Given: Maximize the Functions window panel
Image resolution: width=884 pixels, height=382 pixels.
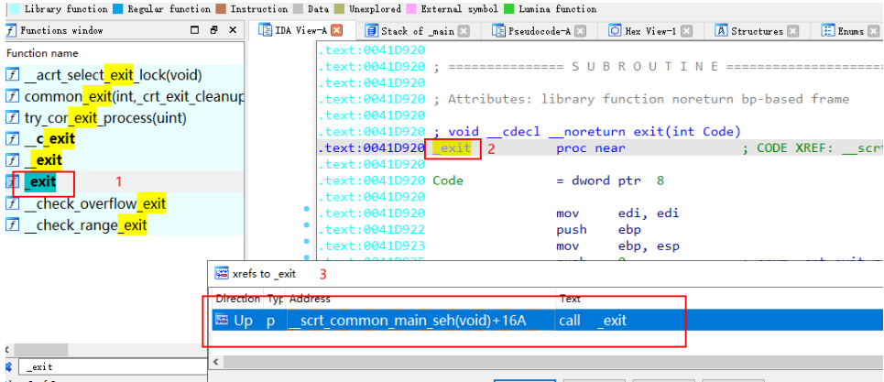Looking at the screenshot, I should (x=194, y=30).
